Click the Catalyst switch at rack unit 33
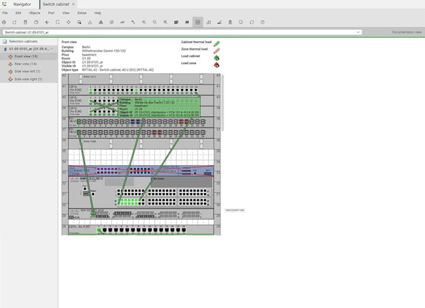The image size is (425, 308). 141,171
